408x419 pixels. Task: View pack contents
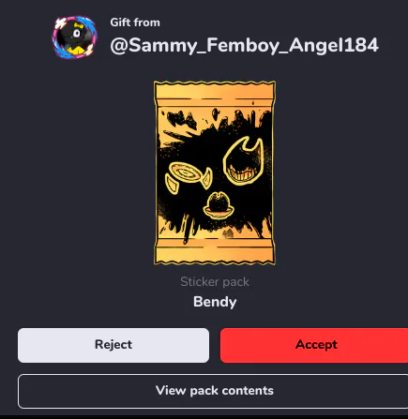click(x=215, y=391)
